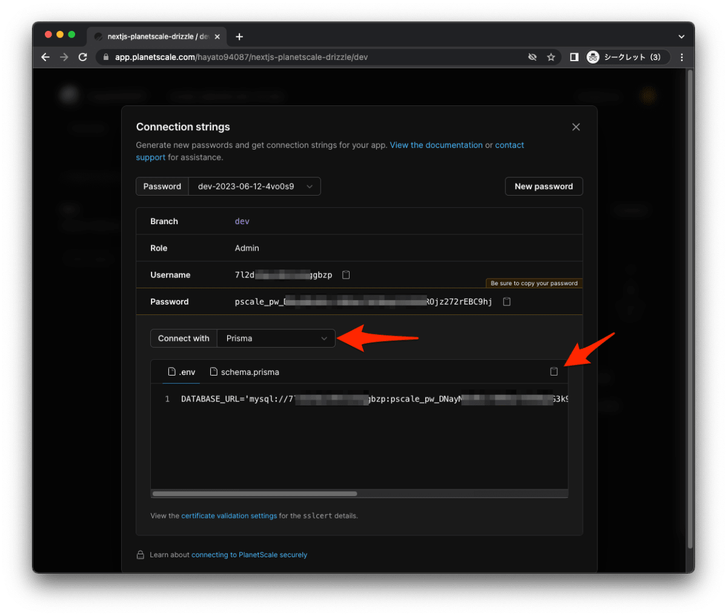Viewport: 727px width, 616px height.
Task: Copy the .env connection string
Action: (x=554, y=371)
